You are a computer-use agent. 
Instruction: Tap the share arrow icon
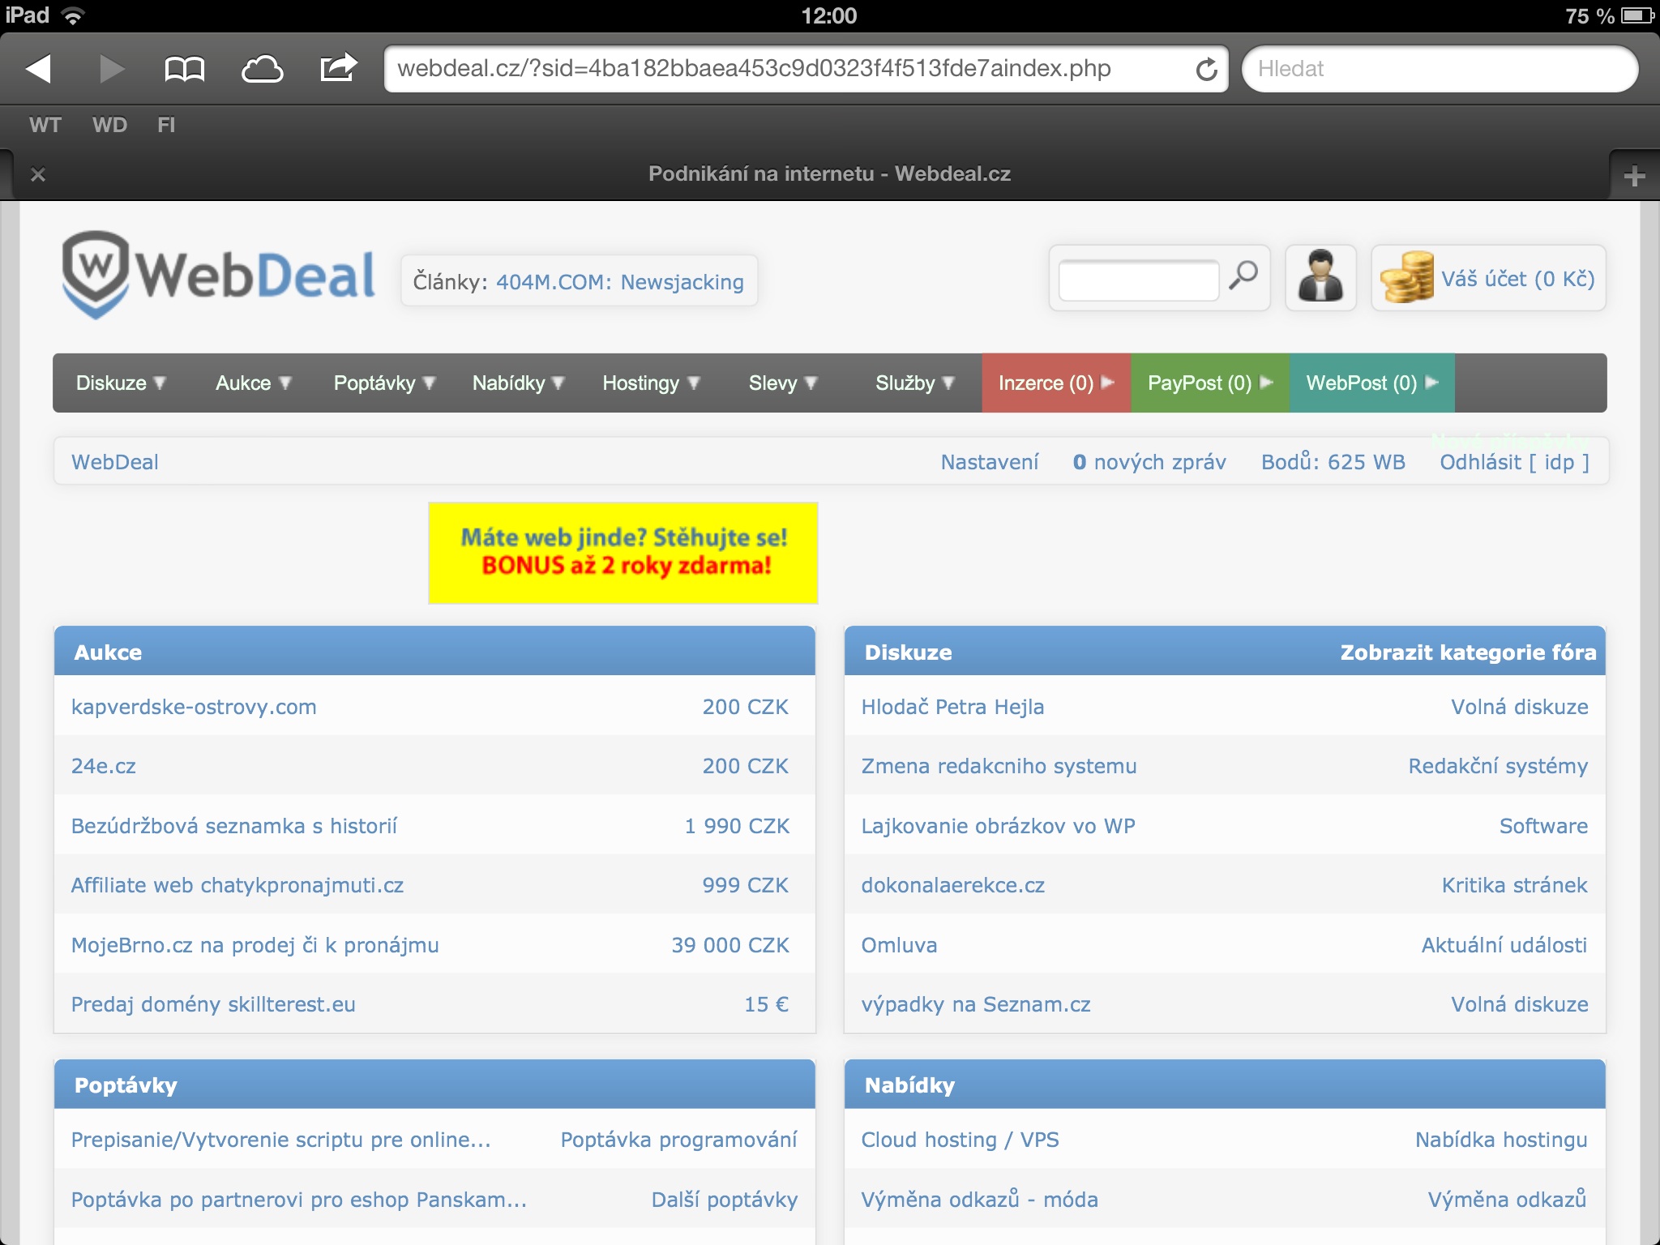[338, 67]
